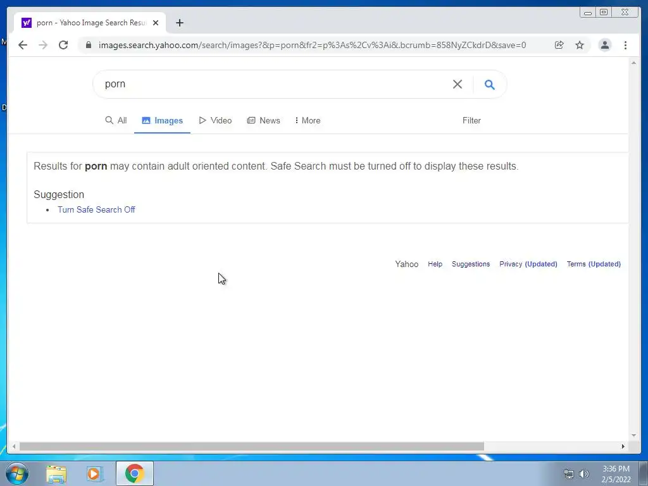Click the forward navigation arrow

(43, 45)
